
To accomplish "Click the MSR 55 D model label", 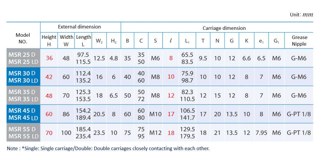I will pyautogui.click(x=22, y=129).
